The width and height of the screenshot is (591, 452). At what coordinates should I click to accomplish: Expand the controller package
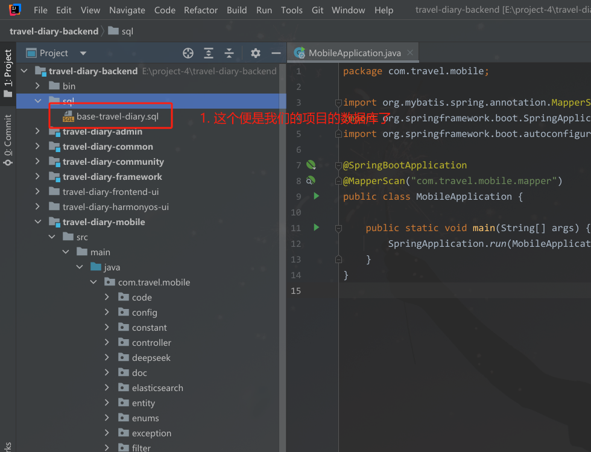[107, 342]
